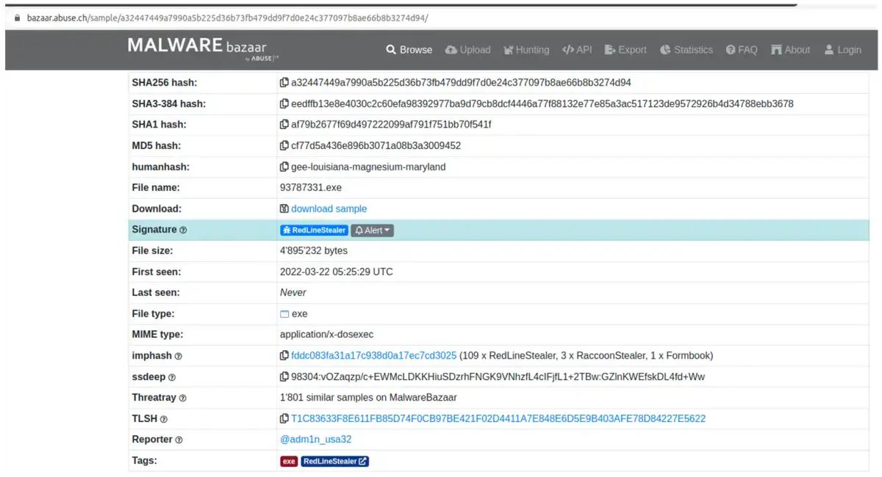Open reporter @adm1n_usa32 profile
Image resolution: width=882 pixels, height=477 pixels.
(315, 440)
